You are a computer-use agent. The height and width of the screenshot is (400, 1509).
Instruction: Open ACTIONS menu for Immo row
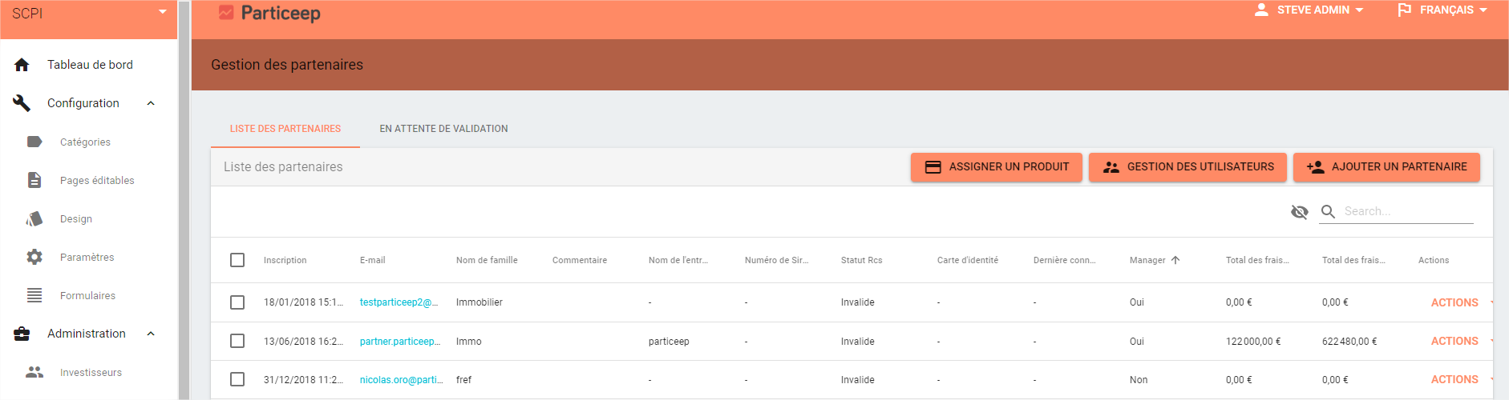click(1454, 341)
